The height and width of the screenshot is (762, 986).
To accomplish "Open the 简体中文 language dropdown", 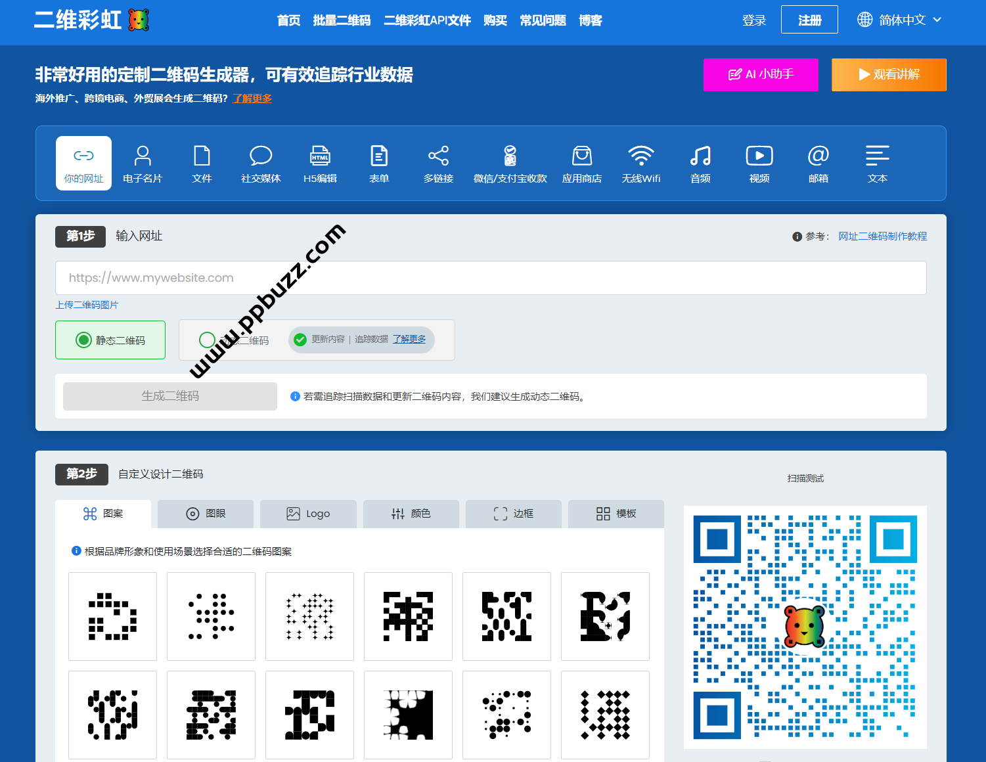I will pyautogui.click(x=900, y=20).
